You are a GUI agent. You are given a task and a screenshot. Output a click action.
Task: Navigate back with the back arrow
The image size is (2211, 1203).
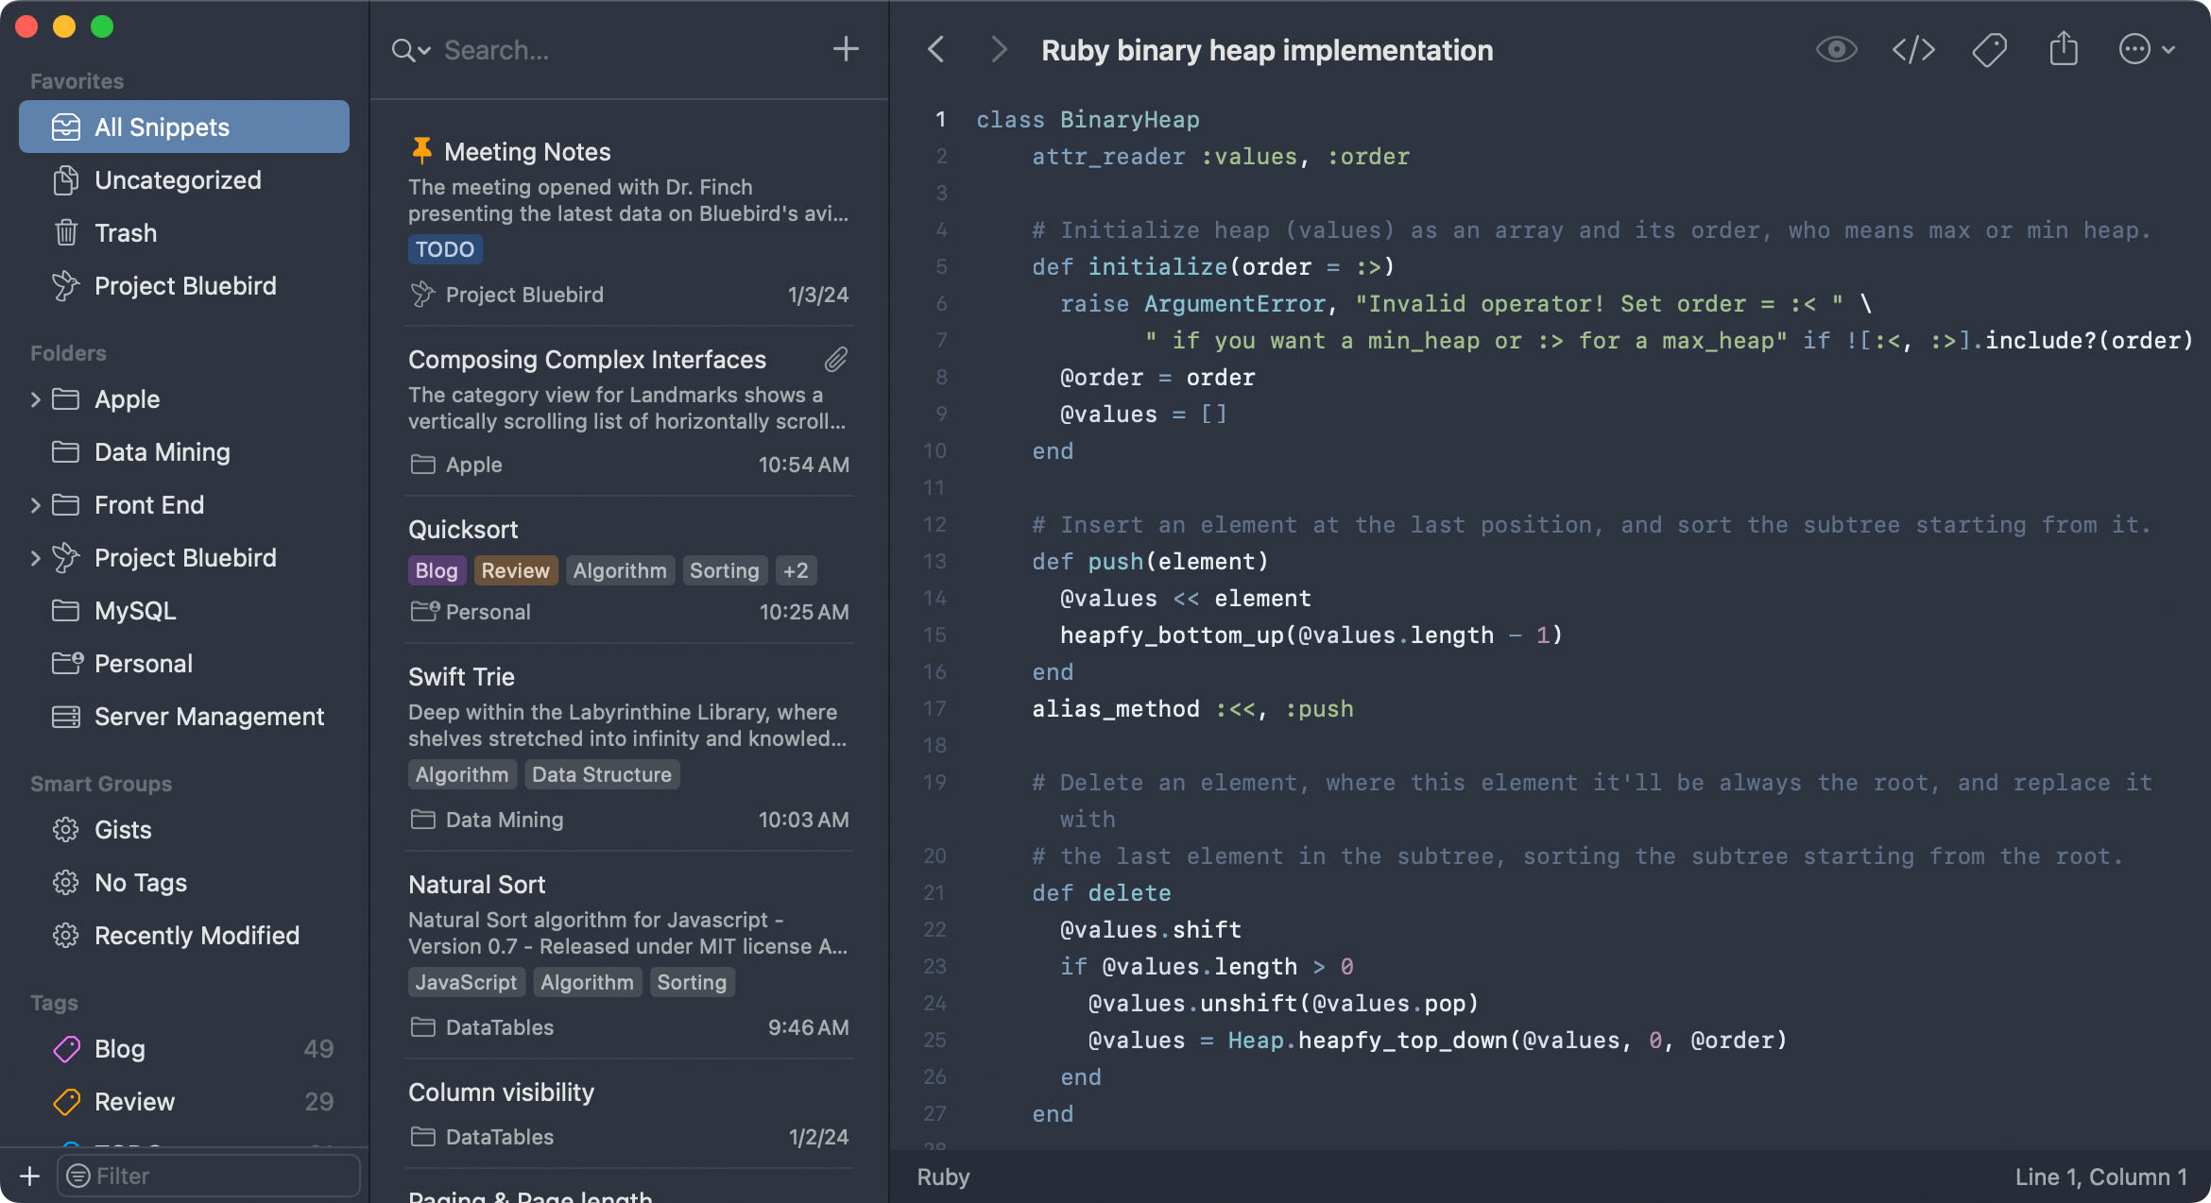pyautogui.click(x=935, y=49)
